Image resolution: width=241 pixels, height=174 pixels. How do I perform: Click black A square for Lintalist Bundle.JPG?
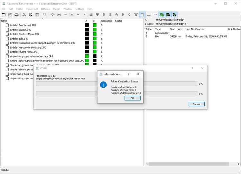point(87,30)
